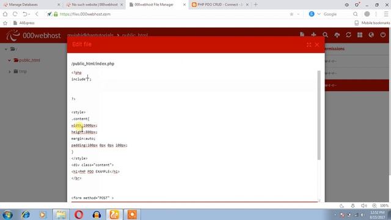Screen dimensions: 391x220
Task: Click the public_html breadcrumb in header
Action: 135,35
